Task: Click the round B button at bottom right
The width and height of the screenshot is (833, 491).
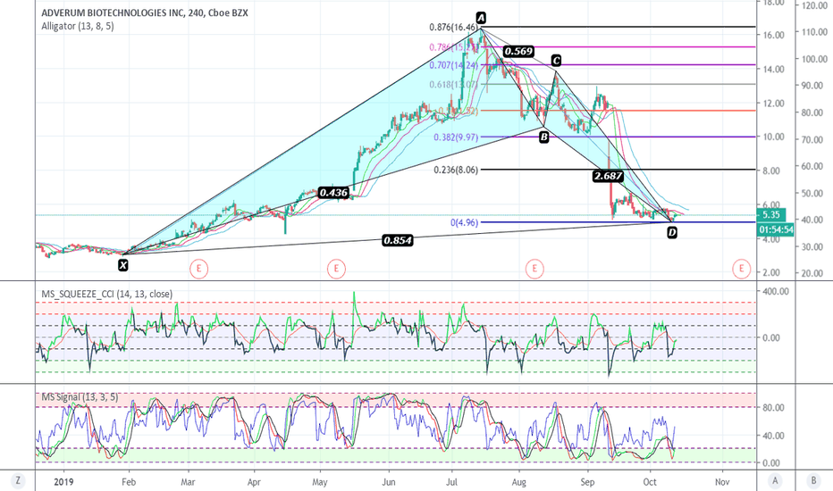Action: pyautogui.click(x=813, y=481)
